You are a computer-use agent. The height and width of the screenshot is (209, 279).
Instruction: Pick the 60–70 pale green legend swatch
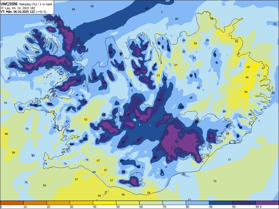pos(151,203)
